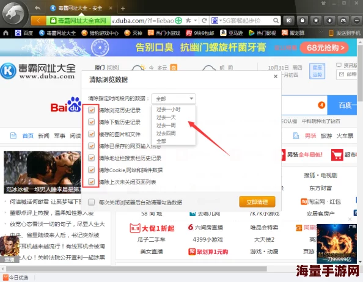The width and height of the screenshot is (363, 282).
Task: Close the 毒霸网址大全 tab
Action: point(111,8)
